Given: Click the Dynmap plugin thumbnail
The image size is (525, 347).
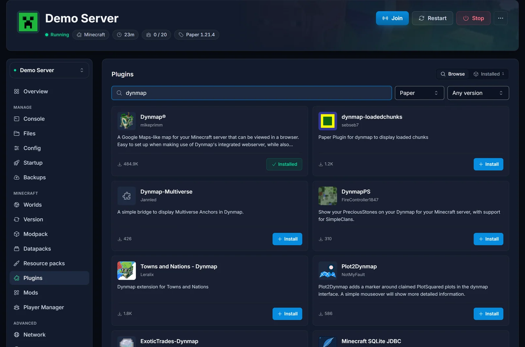Looking at the screenshot, I should pos(127,121).
